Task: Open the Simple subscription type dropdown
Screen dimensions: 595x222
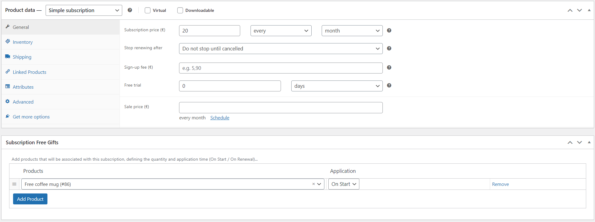Action: pyautogui.click(x=84, y=10)
